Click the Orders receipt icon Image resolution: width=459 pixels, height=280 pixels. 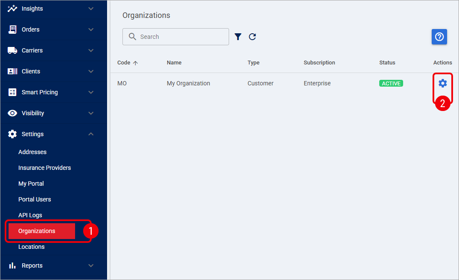[12, 29]
